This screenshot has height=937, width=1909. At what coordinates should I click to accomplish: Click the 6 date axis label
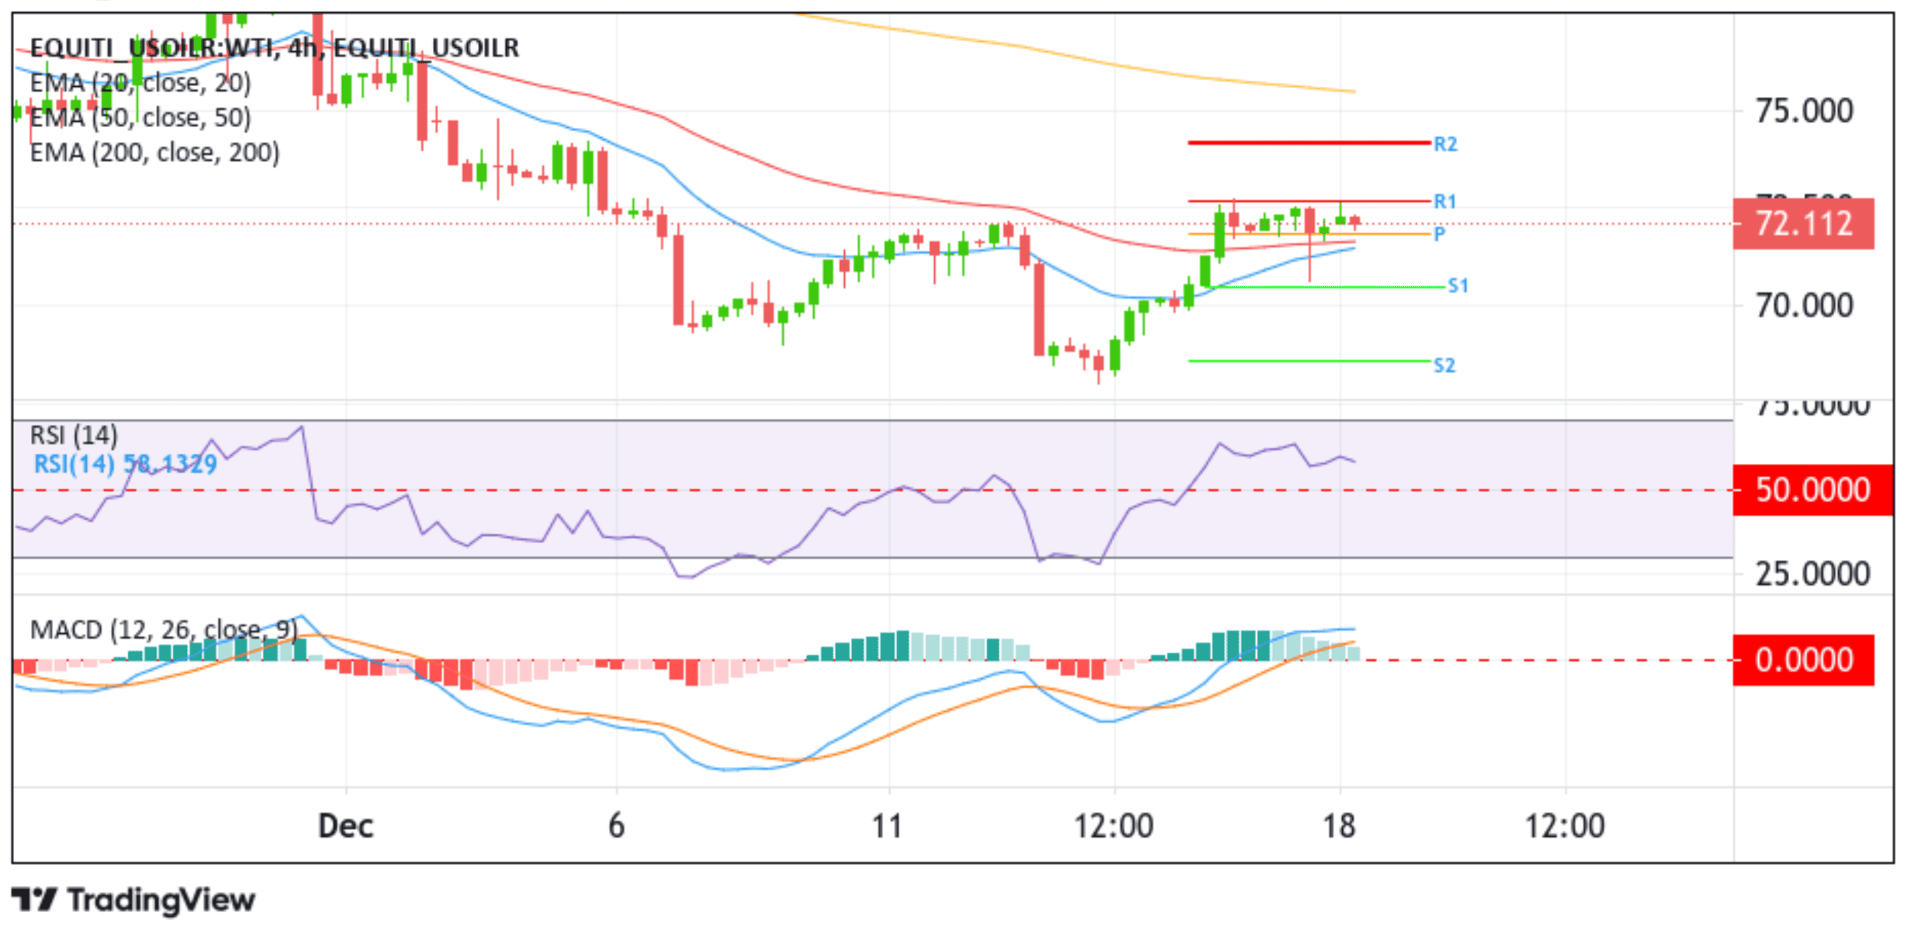(617, 825)
